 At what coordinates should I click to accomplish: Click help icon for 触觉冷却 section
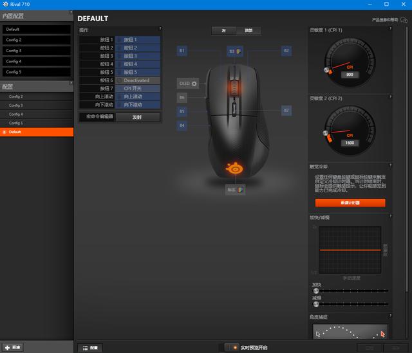tap(390, 165)
